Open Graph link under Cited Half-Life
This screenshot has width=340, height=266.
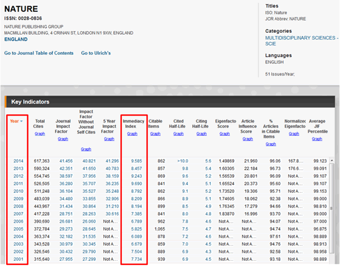point(179,134)
